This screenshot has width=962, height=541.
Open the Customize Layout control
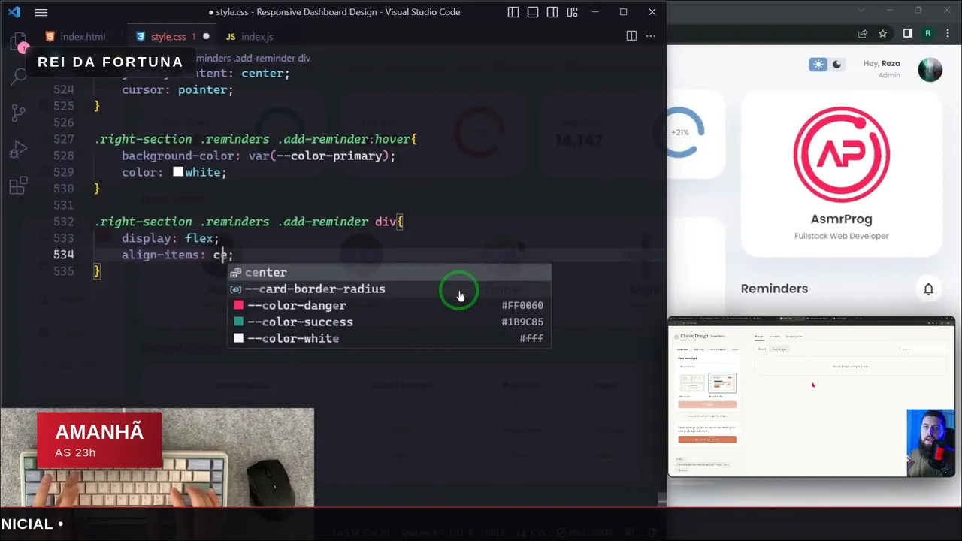point(573,12)
